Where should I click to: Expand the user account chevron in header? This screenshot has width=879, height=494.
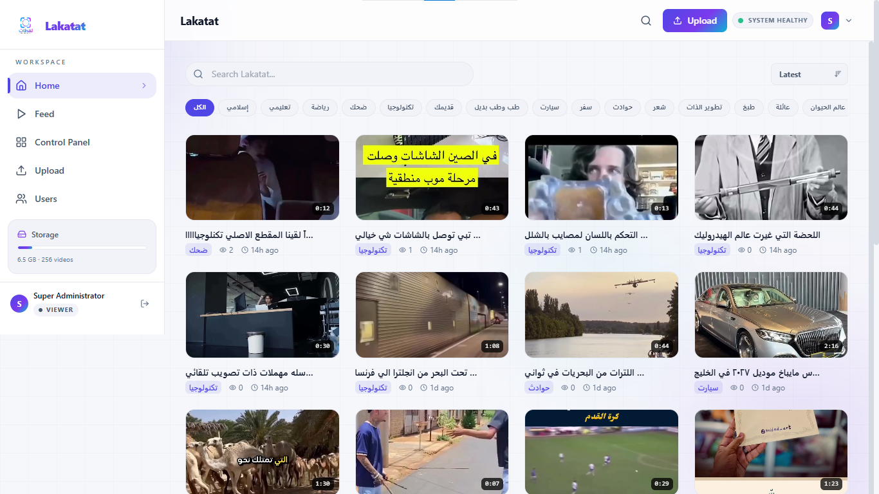(849, 21)
